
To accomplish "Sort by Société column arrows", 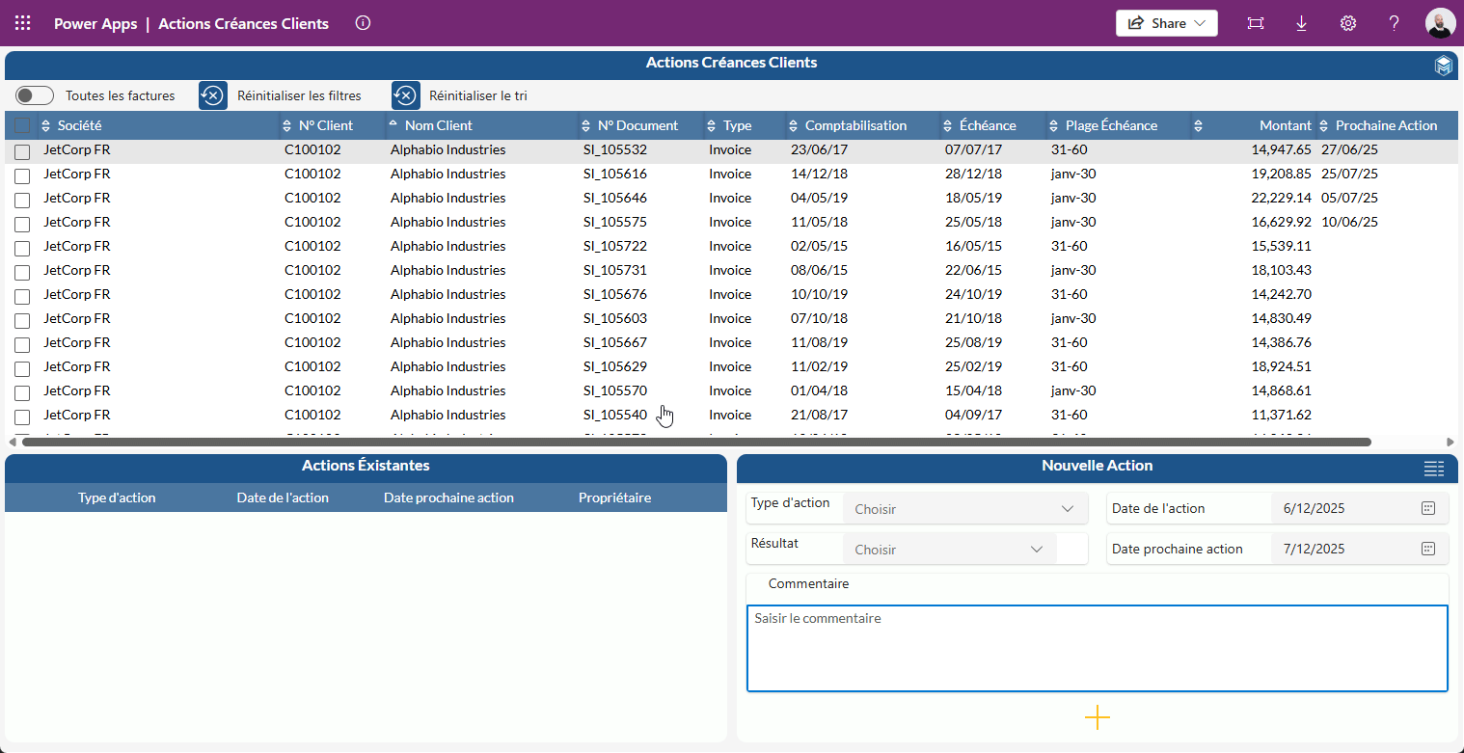I will pos(45,126).
